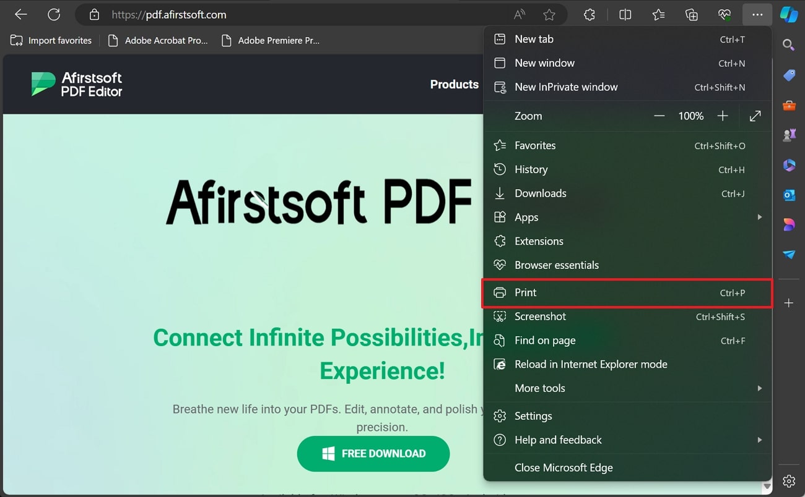This screenshot has height=497, width=805.
Task: Open Copilot icon in top right
Action: tap(788, 14)
